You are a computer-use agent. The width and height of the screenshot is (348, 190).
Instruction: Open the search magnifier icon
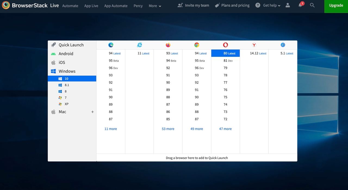312,5
